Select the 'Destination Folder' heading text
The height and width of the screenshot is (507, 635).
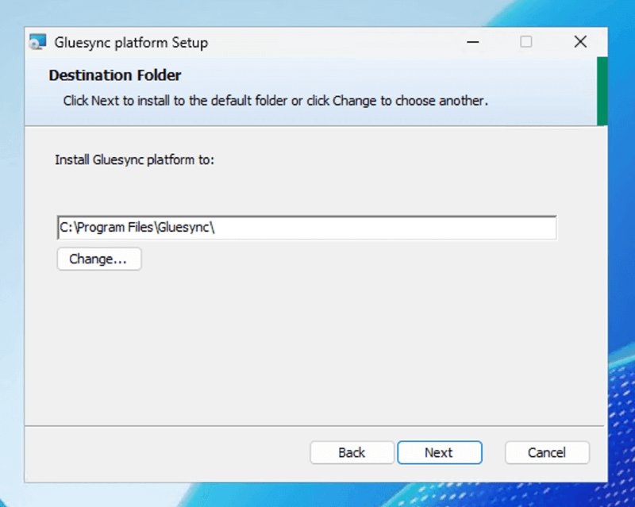point(115,75)
